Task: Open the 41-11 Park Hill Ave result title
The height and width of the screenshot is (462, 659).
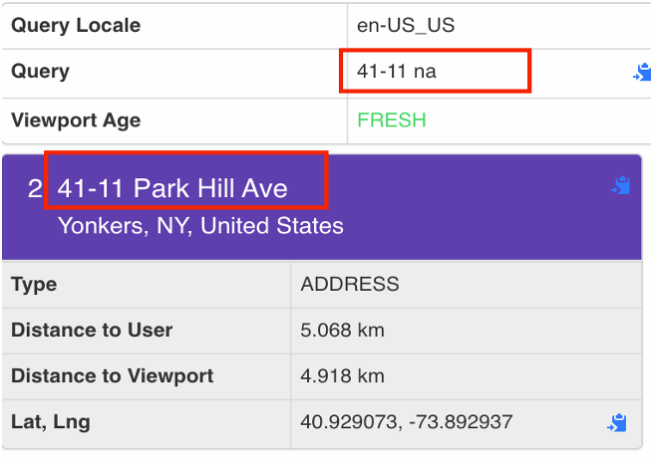Action: [172, 188]
